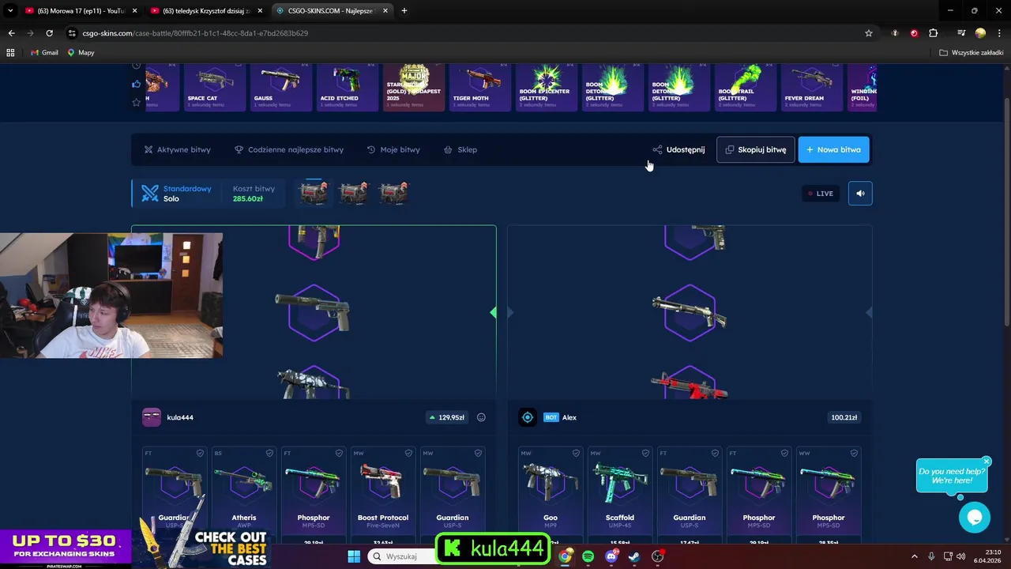The width and height of the screenshot is (1011, 569).
Task: Switch to Codzienne najlepsze bitwy tab
Action: pos(289,149)
